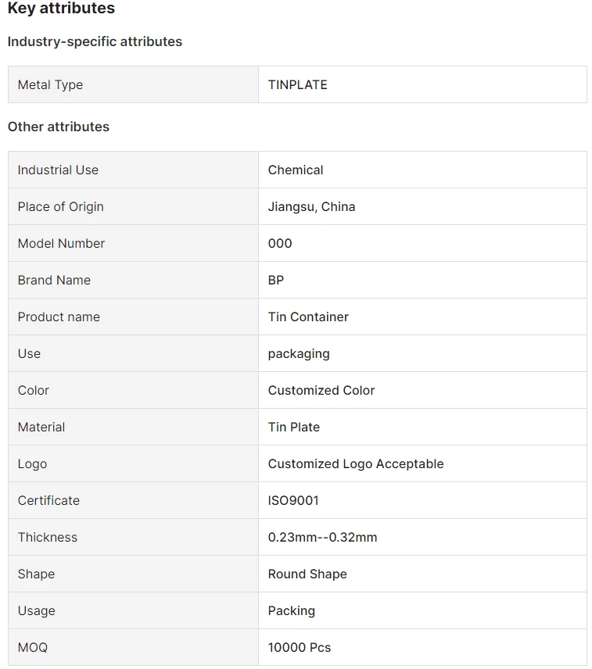Select the Jiangsu, China origin value

311,206
